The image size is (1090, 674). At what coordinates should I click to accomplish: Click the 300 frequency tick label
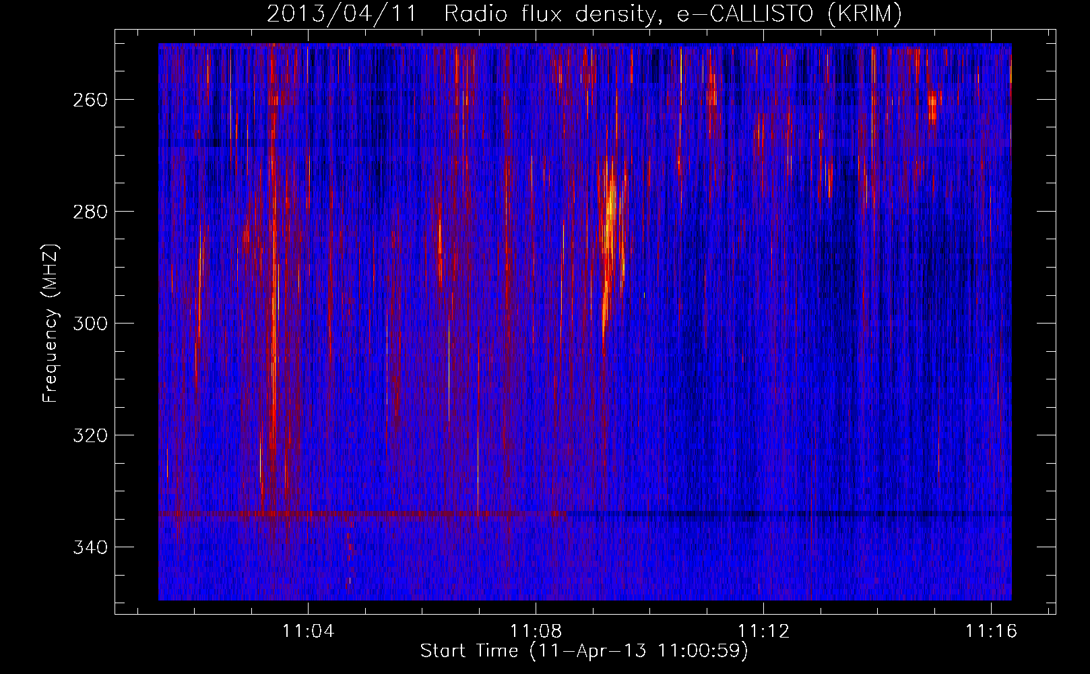click(90, 324)
